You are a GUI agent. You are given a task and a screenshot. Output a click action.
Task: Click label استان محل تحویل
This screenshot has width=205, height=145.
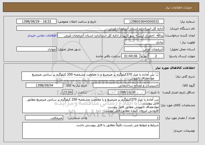tap(182, 49)
